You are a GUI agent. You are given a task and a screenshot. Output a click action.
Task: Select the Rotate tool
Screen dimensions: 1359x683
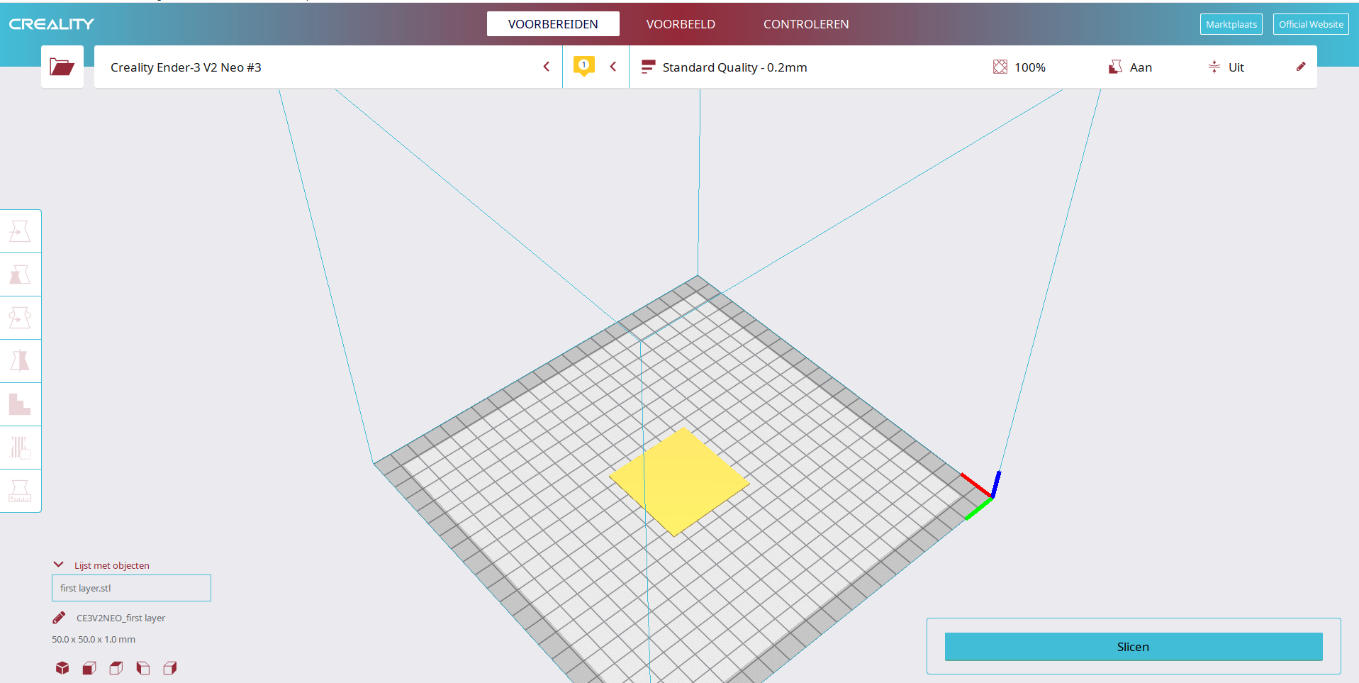click(x=21, y=318)
